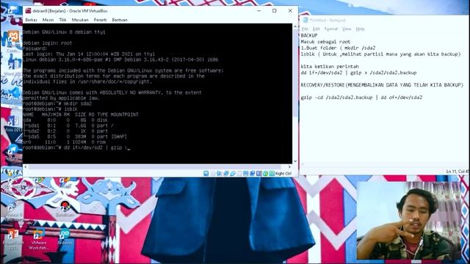
Task: Click the 'dd if=/dev/sda2 | gzip > /sda2/sda2.backup' Notepad line
Action: (358, 73)
